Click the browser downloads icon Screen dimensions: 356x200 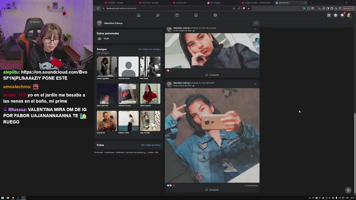(319, 8)
